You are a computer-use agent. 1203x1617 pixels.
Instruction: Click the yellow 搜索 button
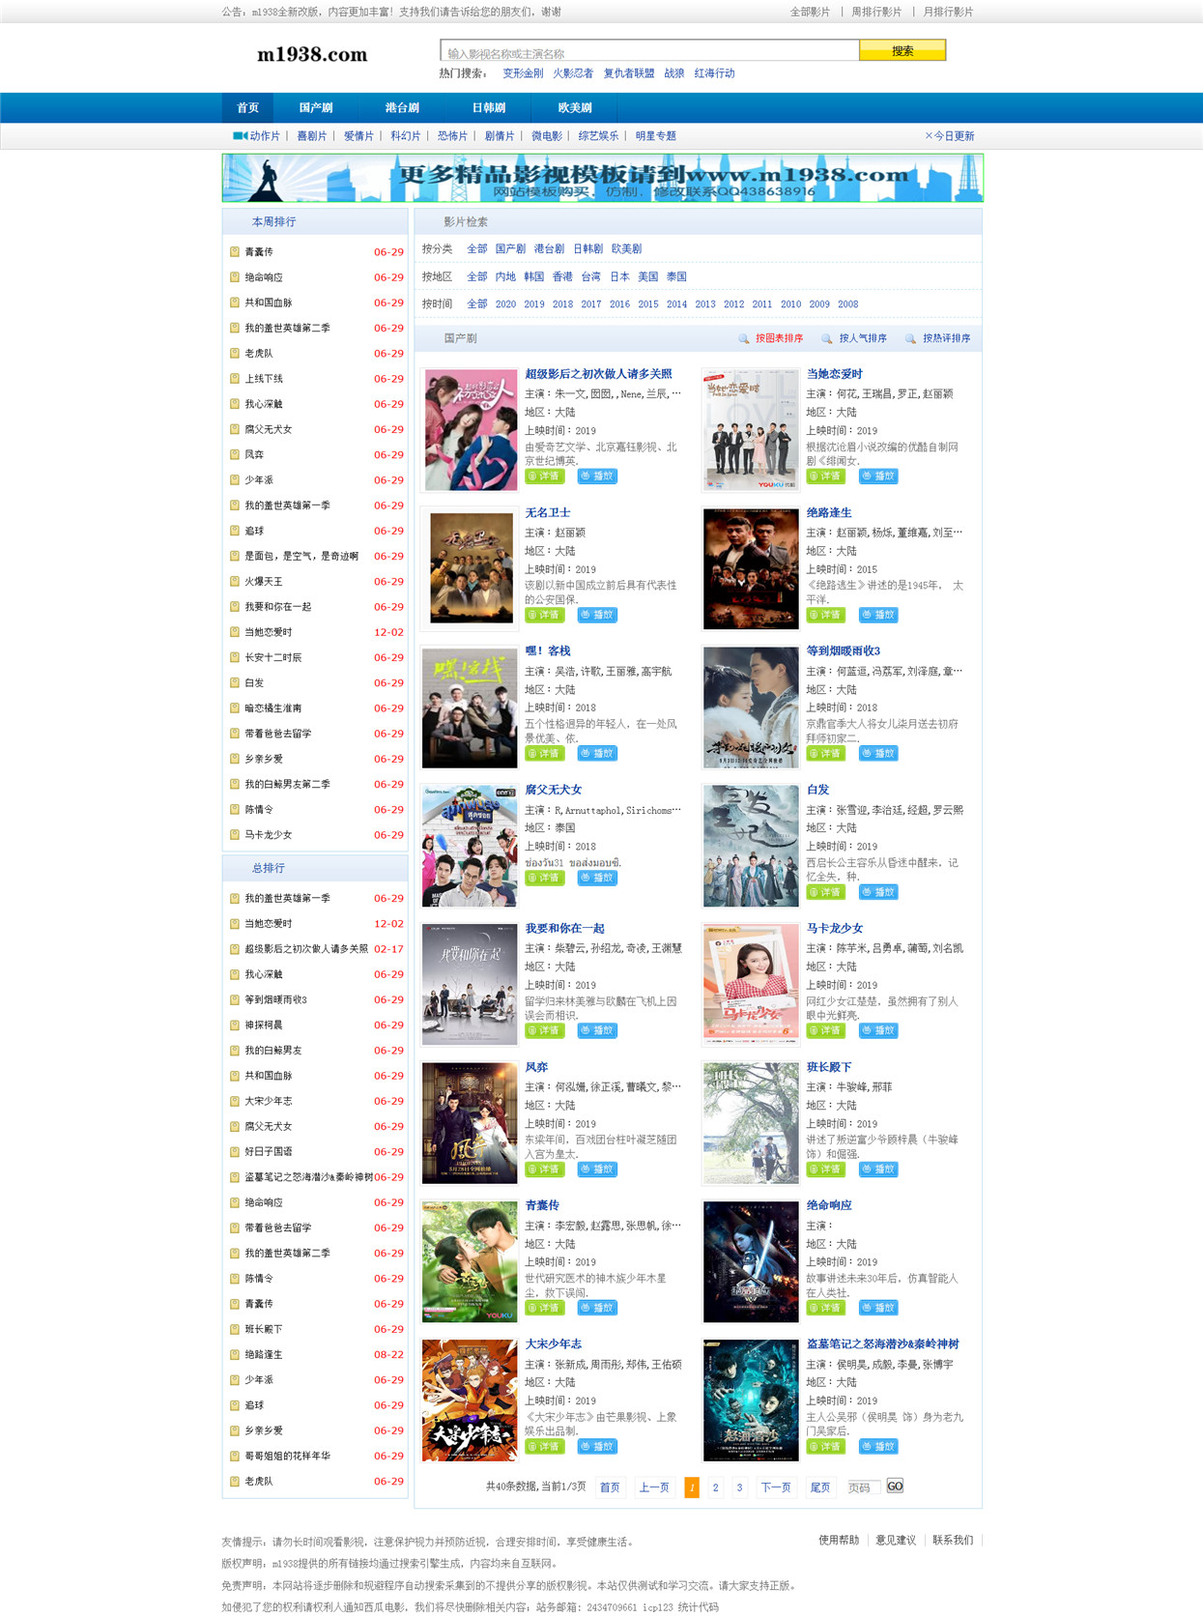click(902, 50)
